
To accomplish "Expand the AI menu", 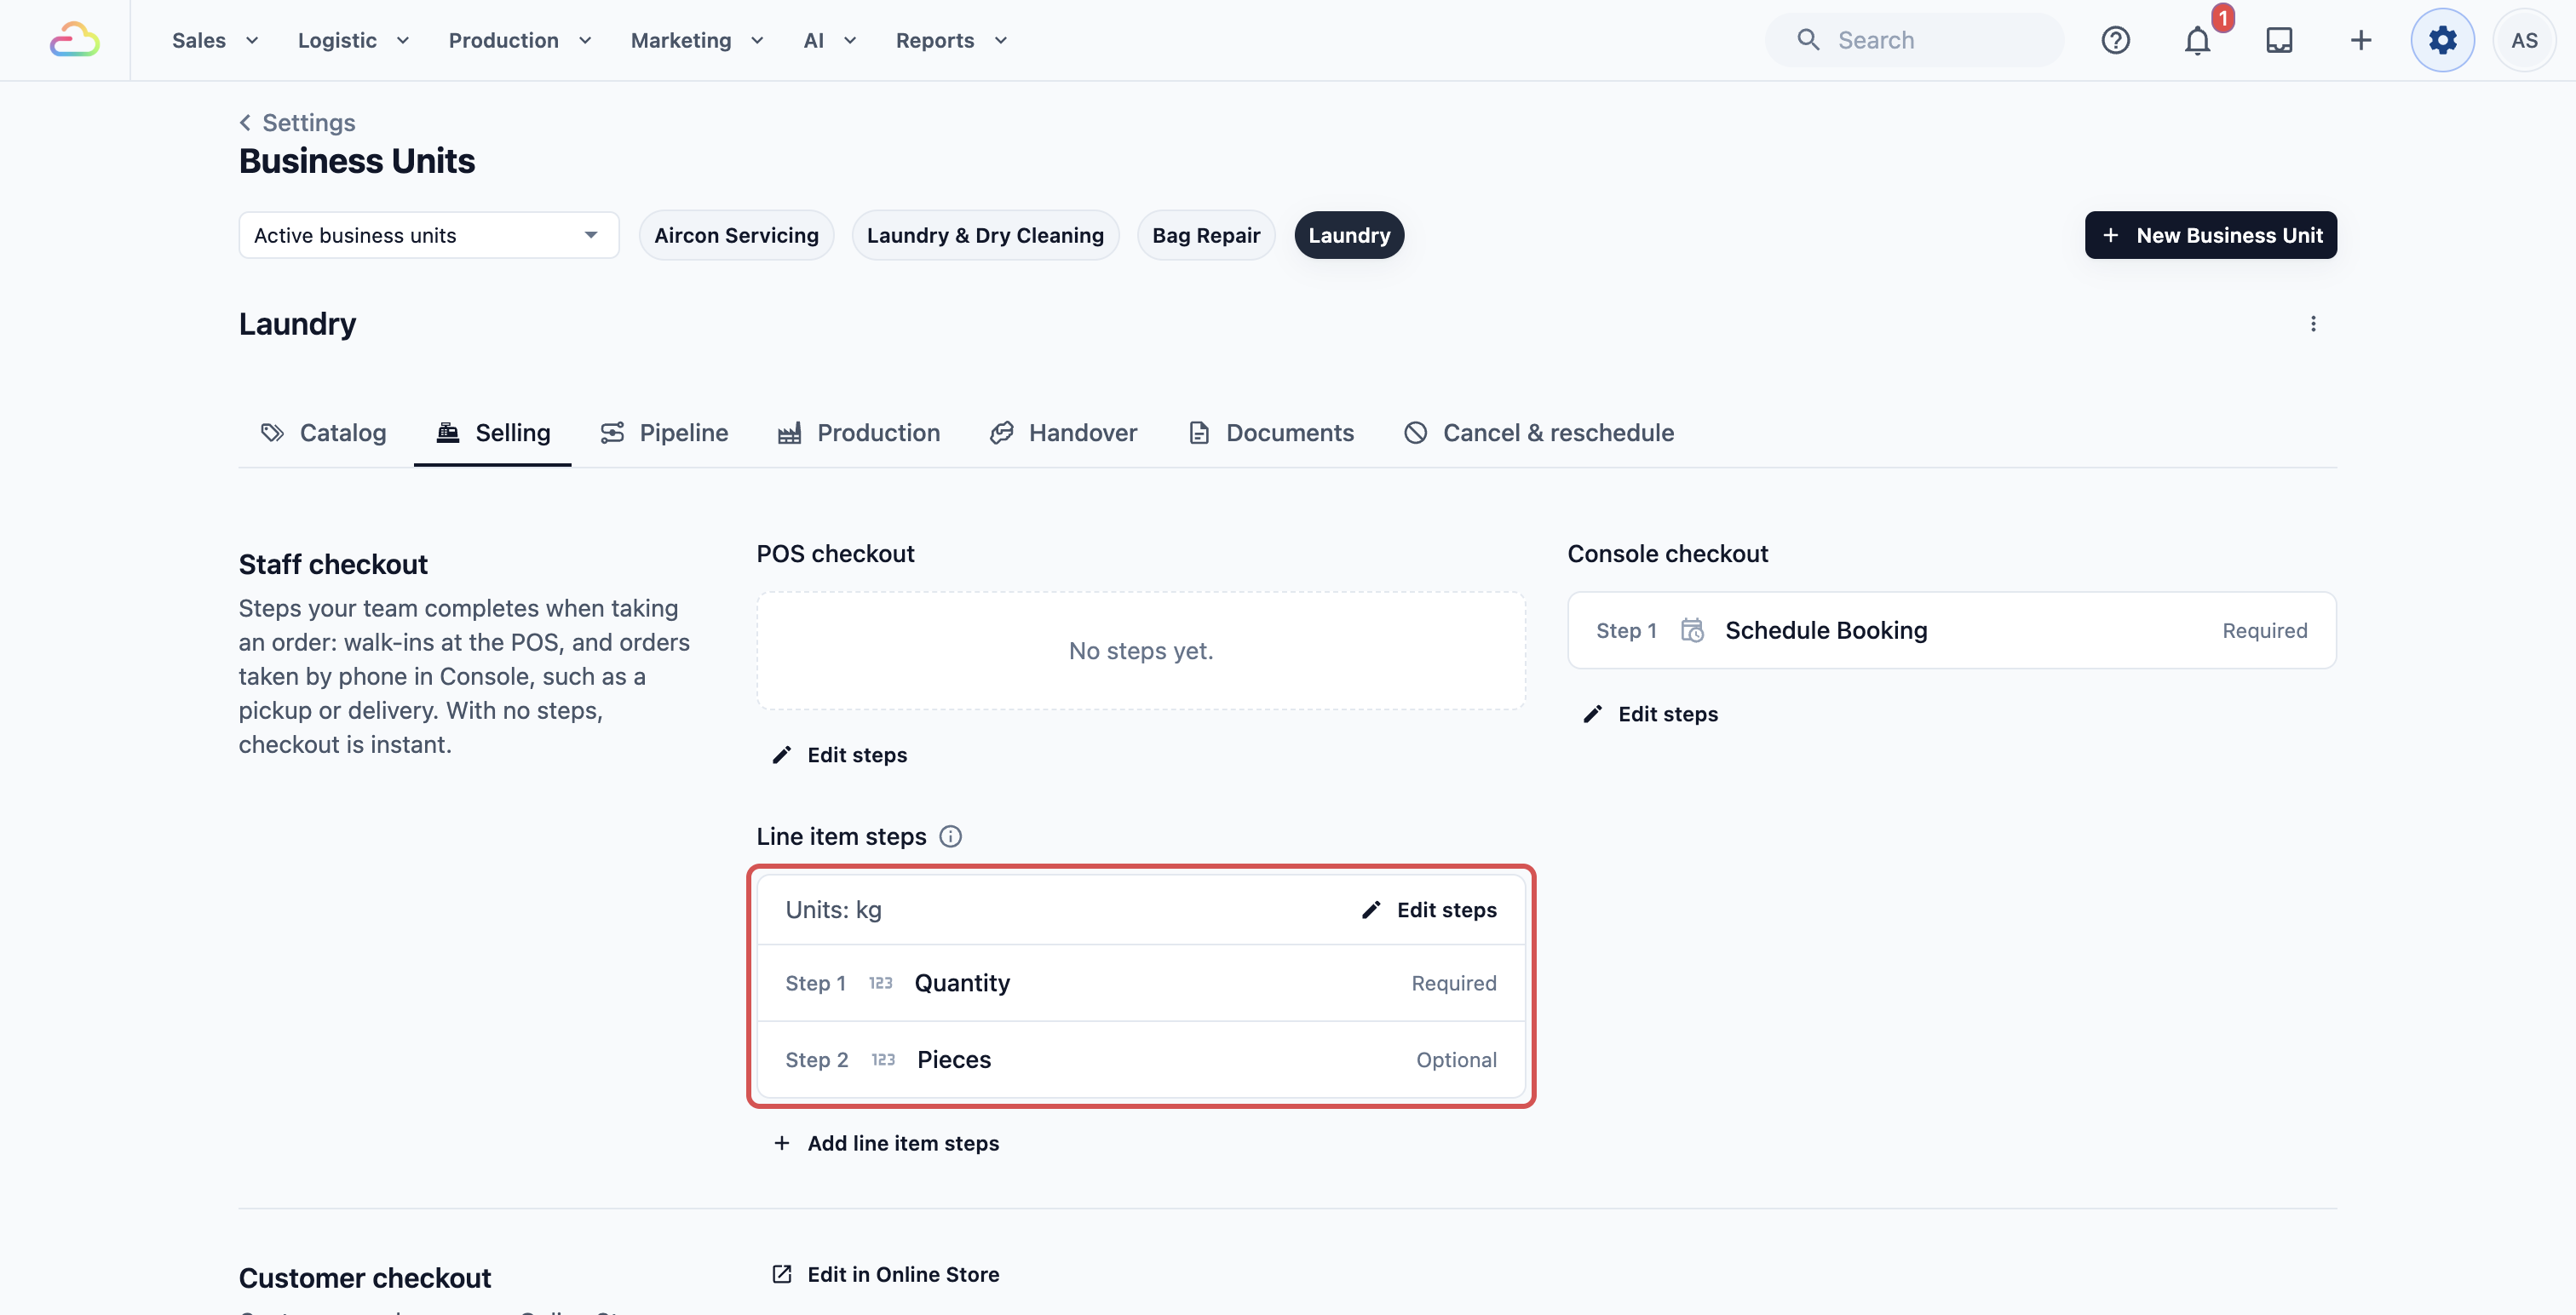I will (x=830, y=40).
